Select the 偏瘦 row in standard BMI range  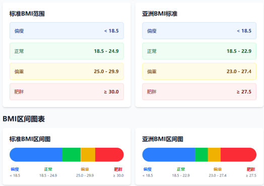(67, 31)
